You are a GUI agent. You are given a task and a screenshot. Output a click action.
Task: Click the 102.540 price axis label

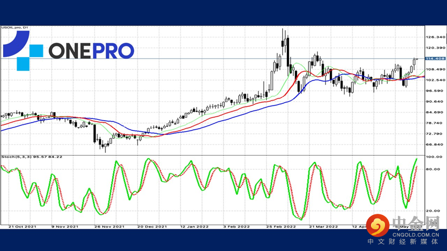pos(435,80)
